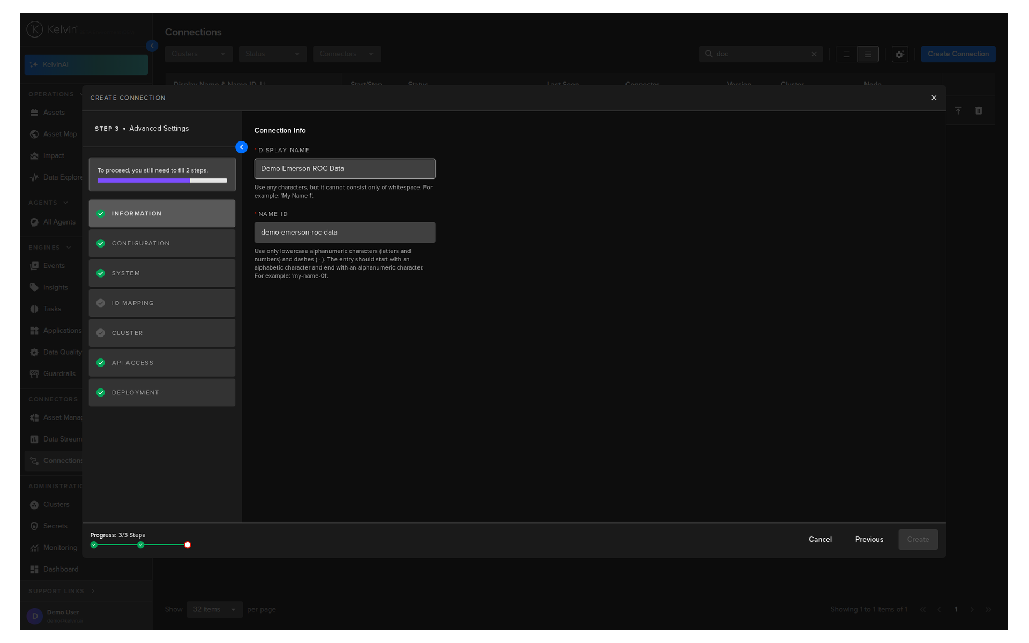Click the upload arrow icon in table row
This screenshot has width=1029, height=643.
pos(958,110)
